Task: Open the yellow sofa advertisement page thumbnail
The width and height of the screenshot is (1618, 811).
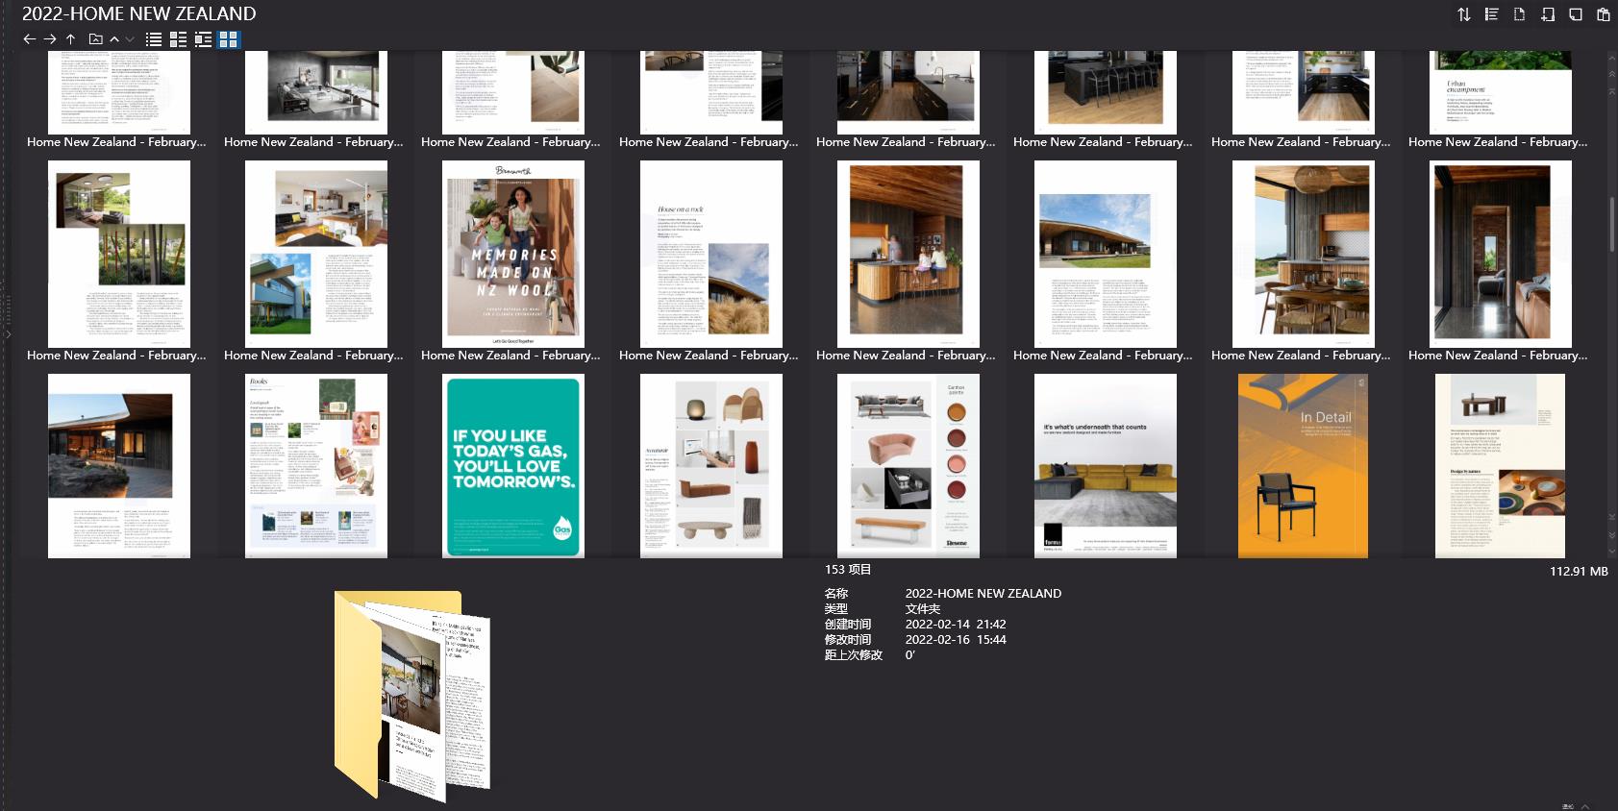Action: point(1106,466)
